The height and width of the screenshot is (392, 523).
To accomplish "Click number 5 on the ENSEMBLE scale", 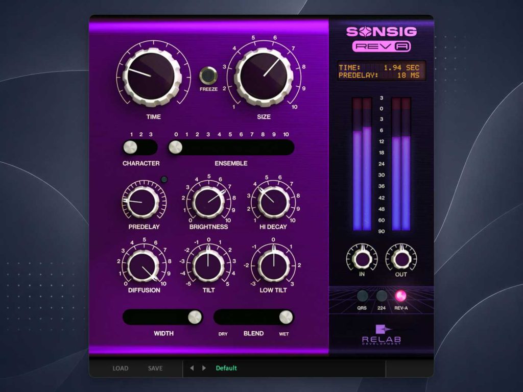I will (230, 134).
